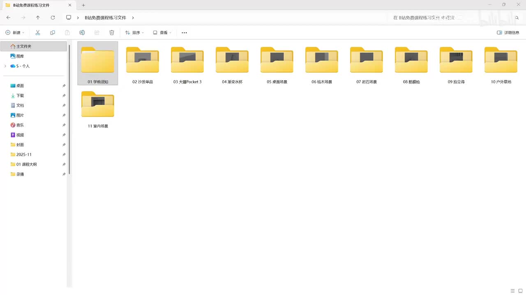Click the pin icon beside 01 课程大纲
Image resolution: width=526 pixels, height=295 pixels.
(64, 164)
